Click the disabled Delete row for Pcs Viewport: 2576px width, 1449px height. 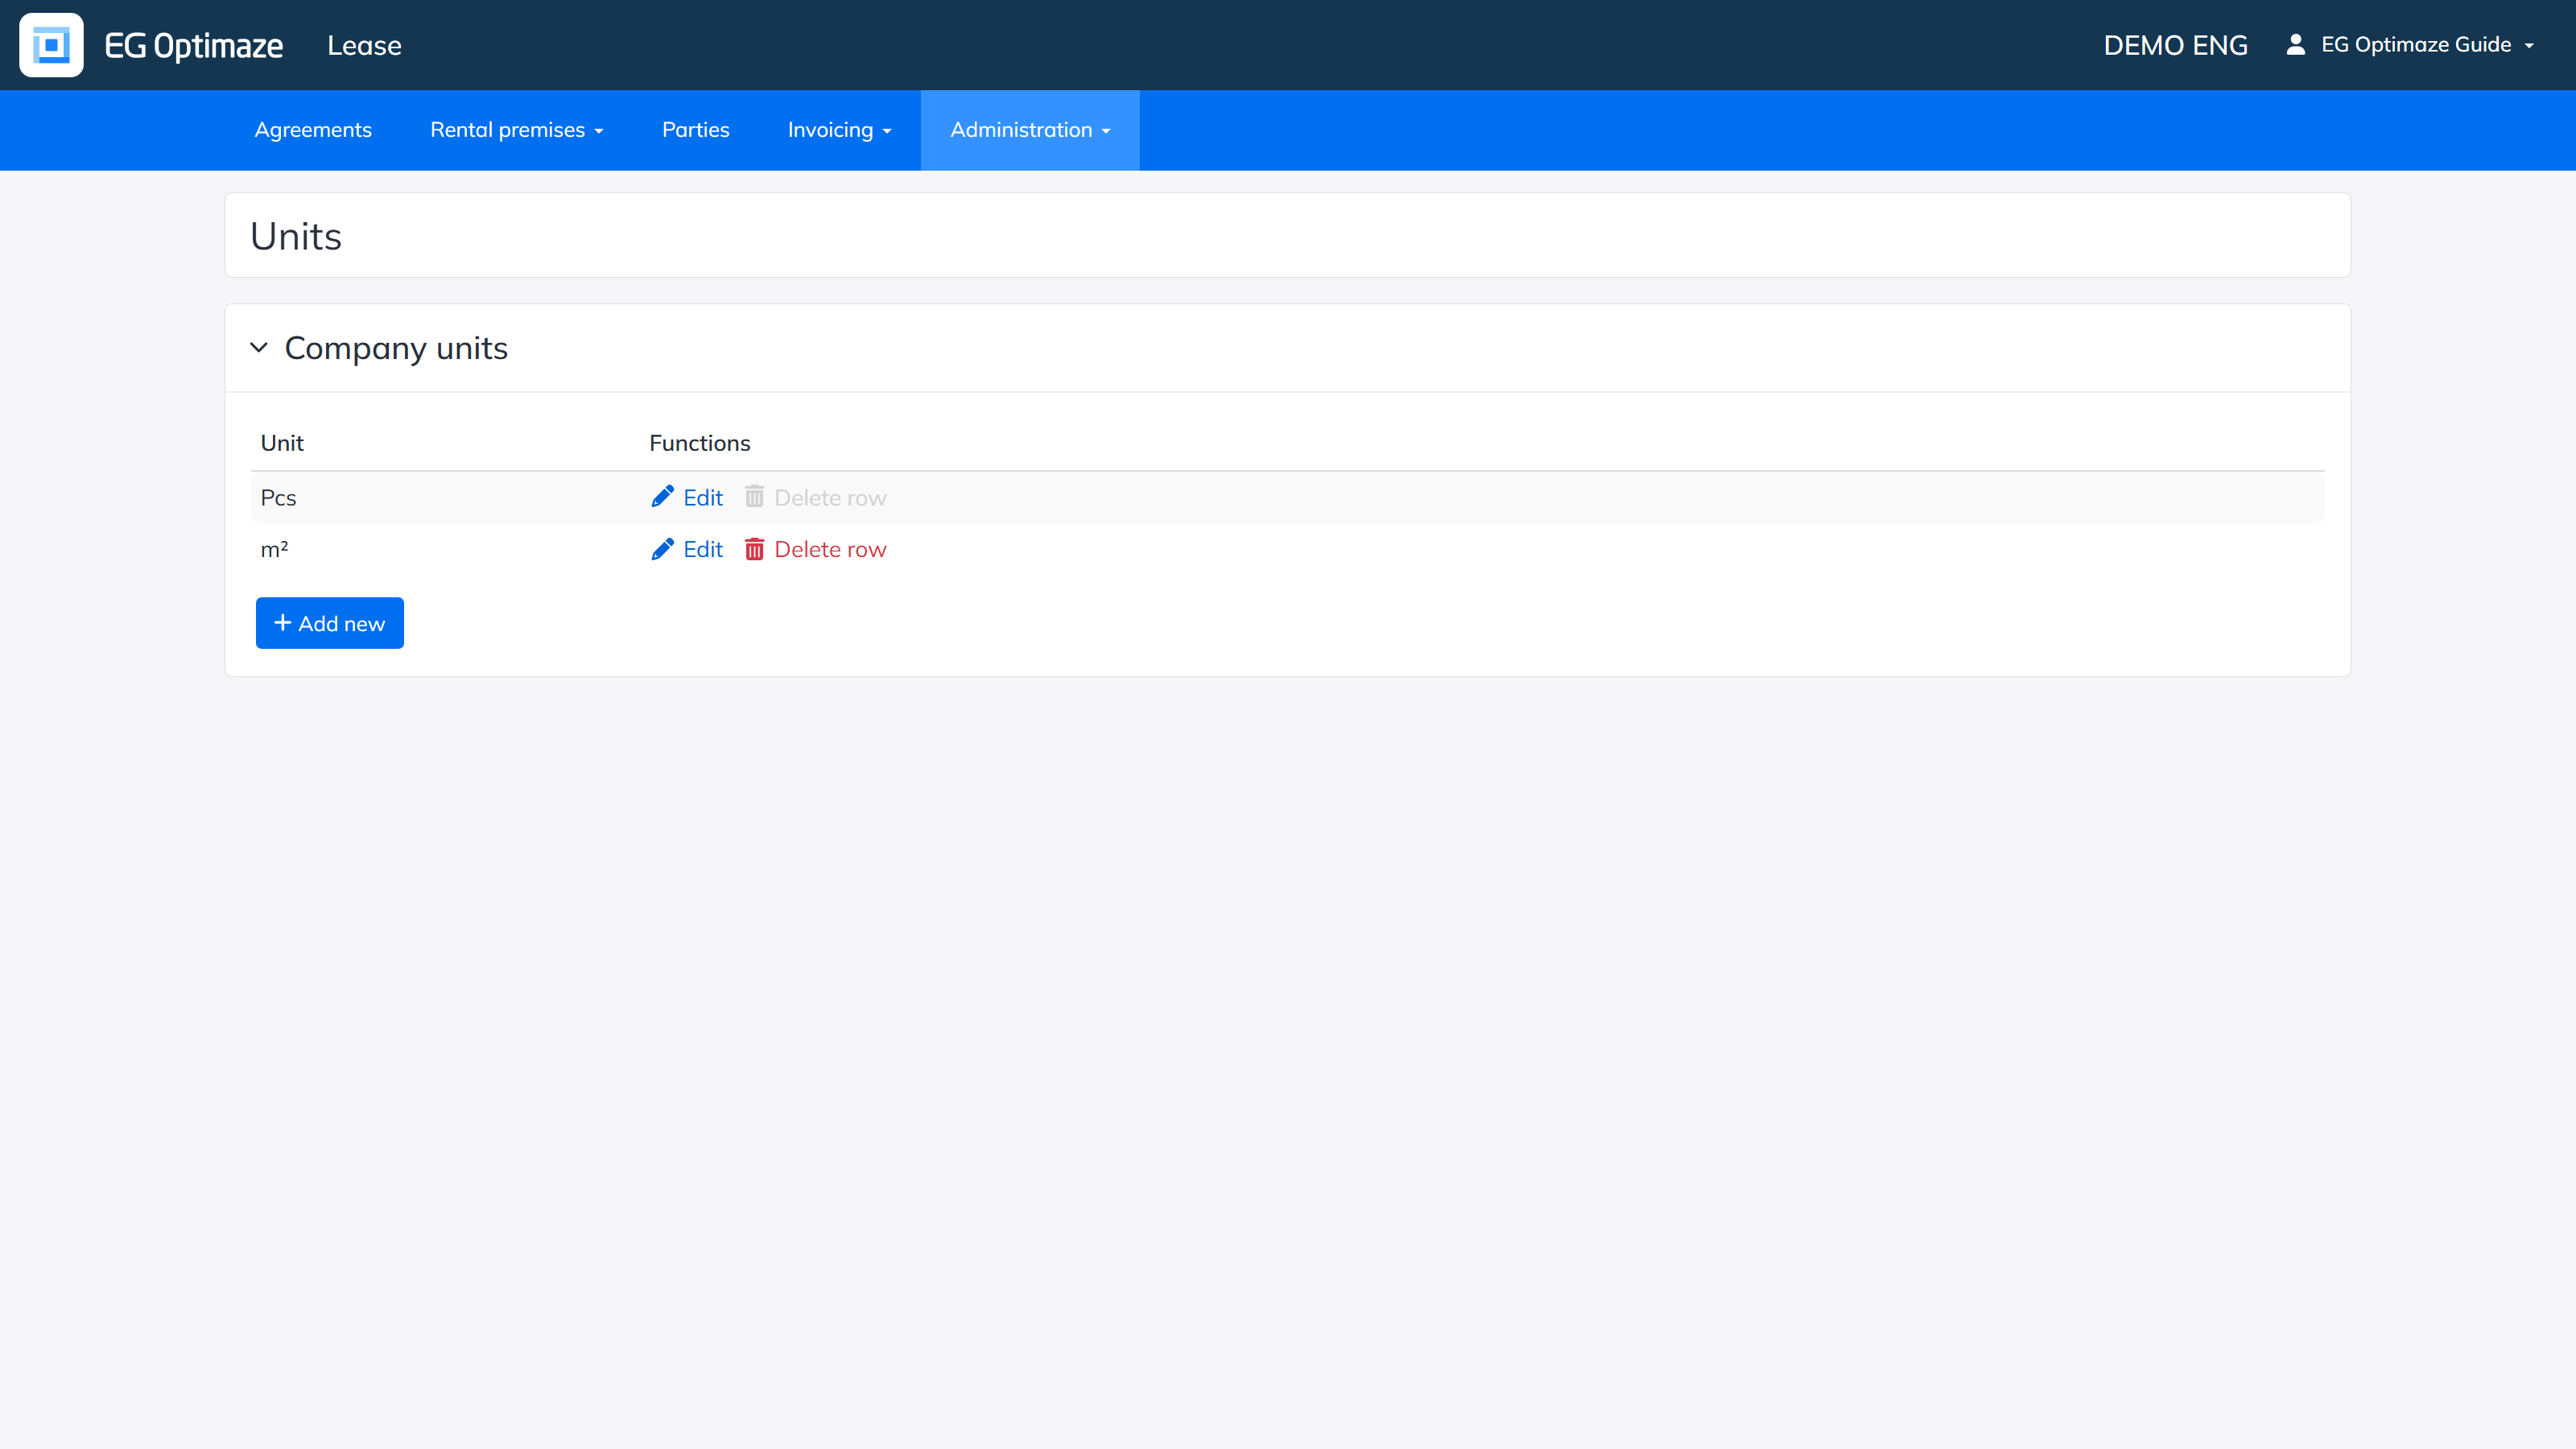(816, 497)
